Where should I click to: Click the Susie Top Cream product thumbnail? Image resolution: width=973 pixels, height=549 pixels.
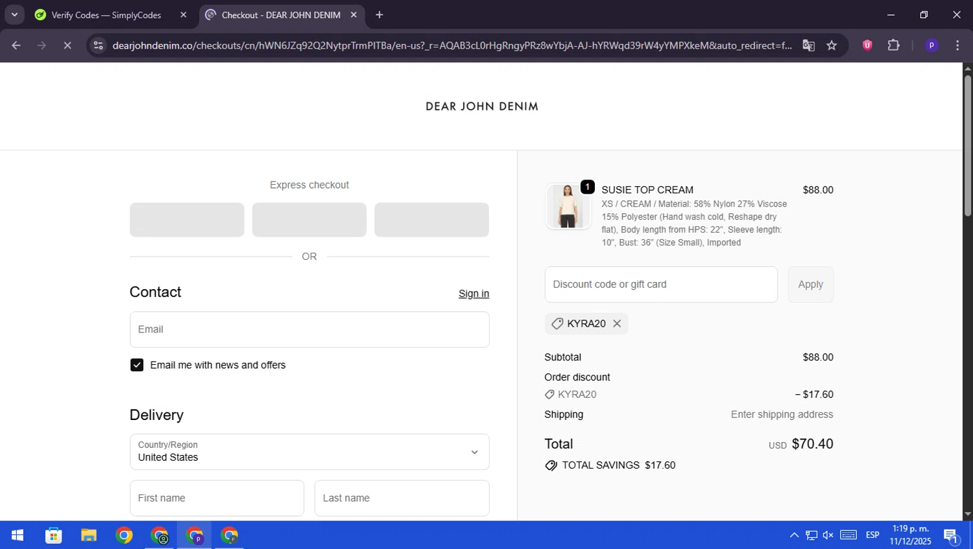coord(568,206)
